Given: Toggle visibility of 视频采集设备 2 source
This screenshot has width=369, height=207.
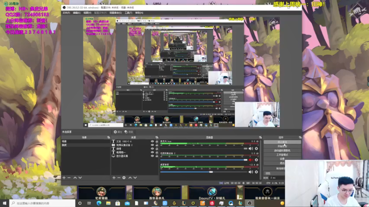Looking at the screenshot, I should pos(152,145).
